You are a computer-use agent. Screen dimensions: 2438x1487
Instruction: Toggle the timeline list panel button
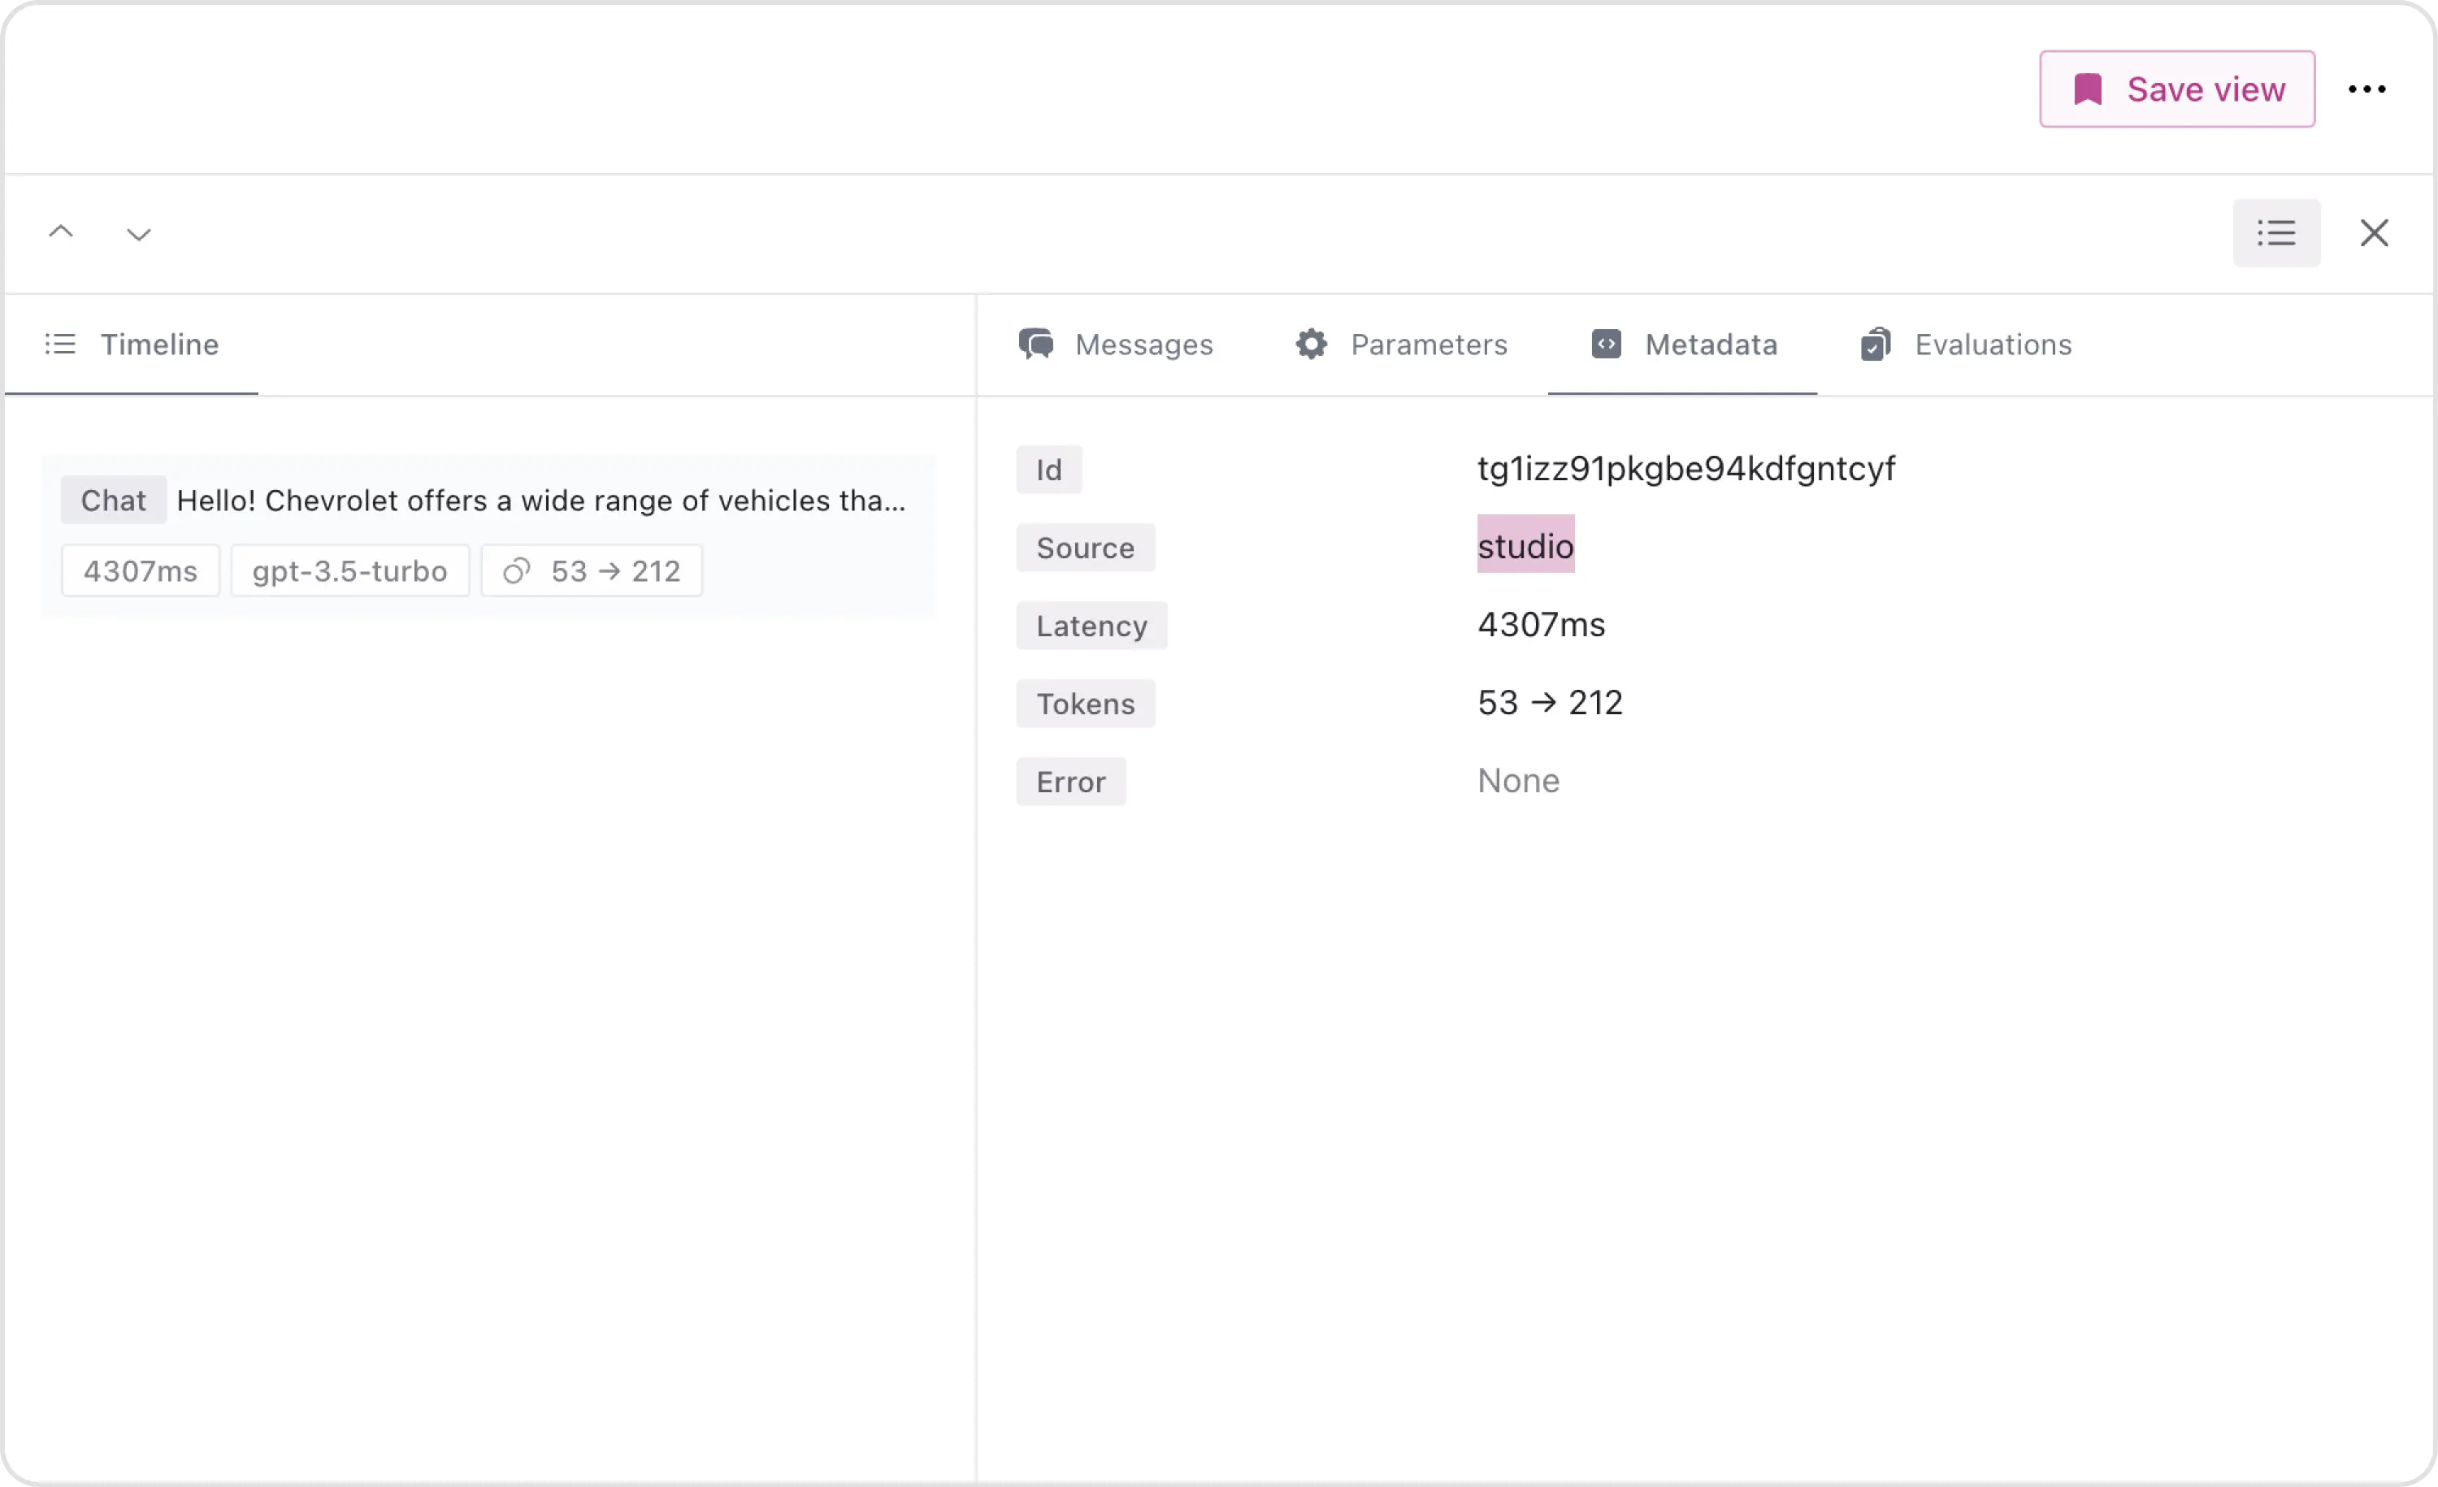pos(2275,232)
